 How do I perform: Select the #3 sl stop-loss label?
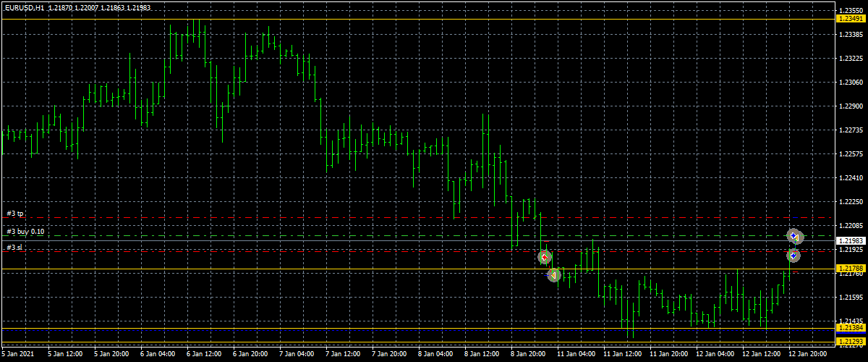click(14, 248)
